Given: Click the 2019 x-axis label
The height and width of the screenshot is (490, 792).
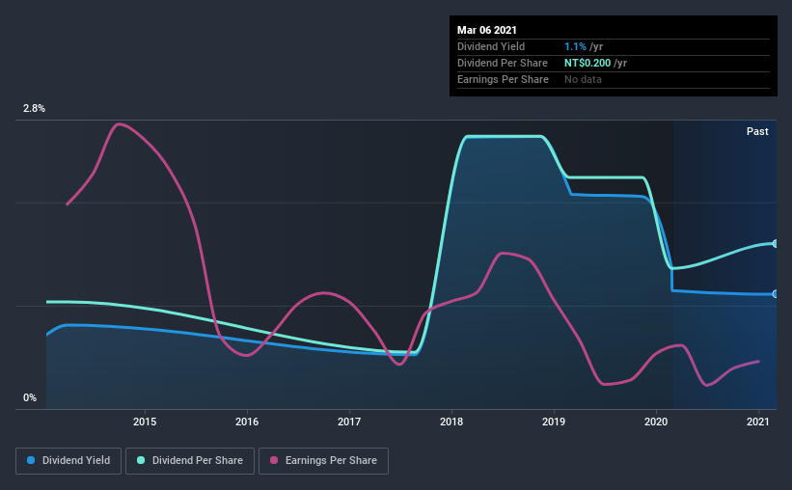Looking at the screenshot, I should [554, 422].
